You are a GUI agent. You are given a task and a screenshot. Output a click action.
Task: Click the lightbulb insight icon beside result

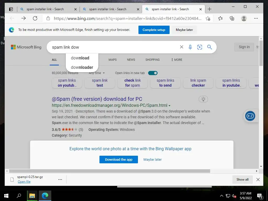[203, 99]
